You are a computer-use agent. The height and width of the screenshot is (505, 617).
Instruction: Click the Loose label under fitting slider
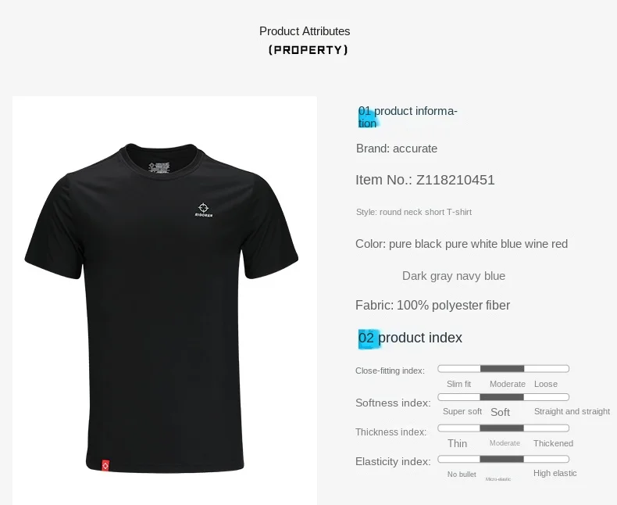pyautogui.click(x=546, y=384)
